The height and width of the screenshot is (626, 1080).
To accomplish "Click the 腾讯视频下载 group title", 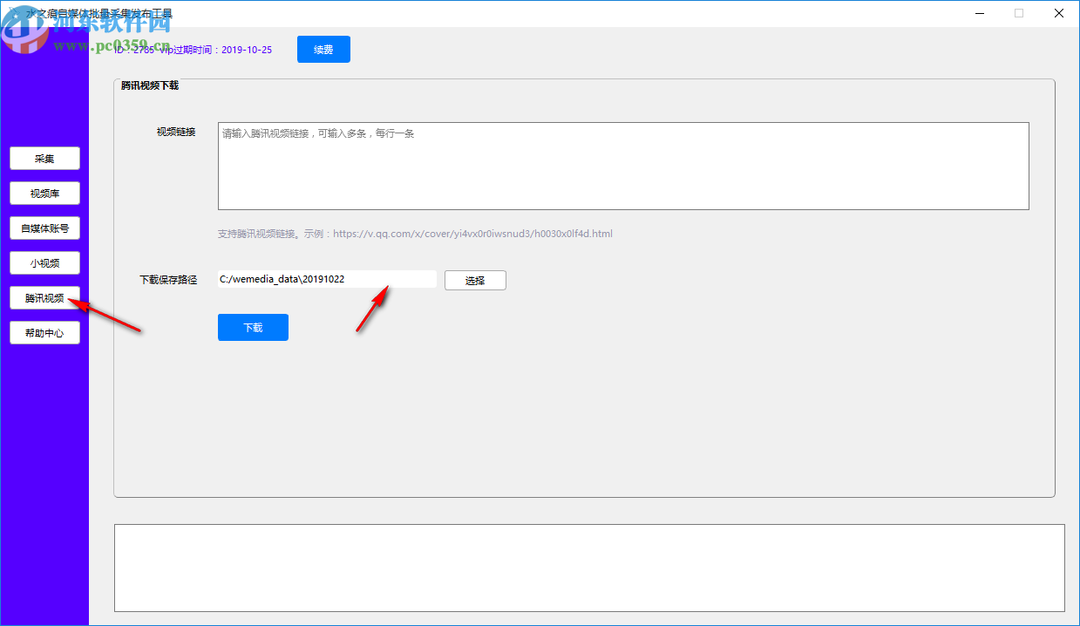I will pos(150,85).
